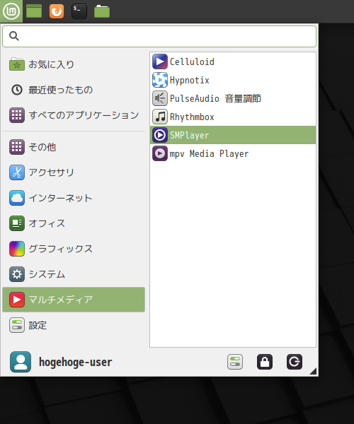Launch Firefox from the panel
354x424 pixels.
point(57,11)
